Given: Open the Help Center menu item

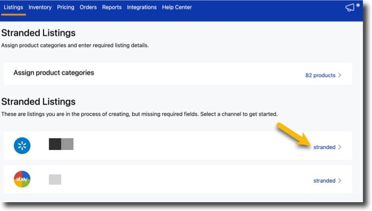Looking at the screenshot, I should click(177, 8).
